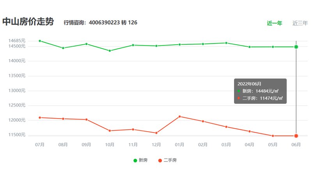Click the 新房 data point for 07月
312x176 pixels.
pyautogui.click(x=40, y=41)
